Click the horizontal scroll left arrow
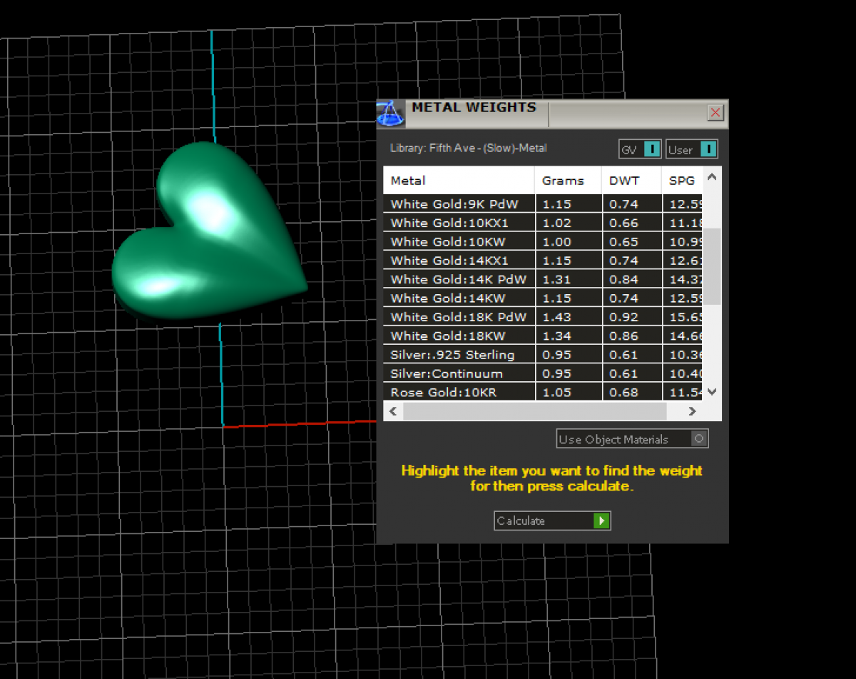This screenshot has height=679, width=856. [393, 411]
